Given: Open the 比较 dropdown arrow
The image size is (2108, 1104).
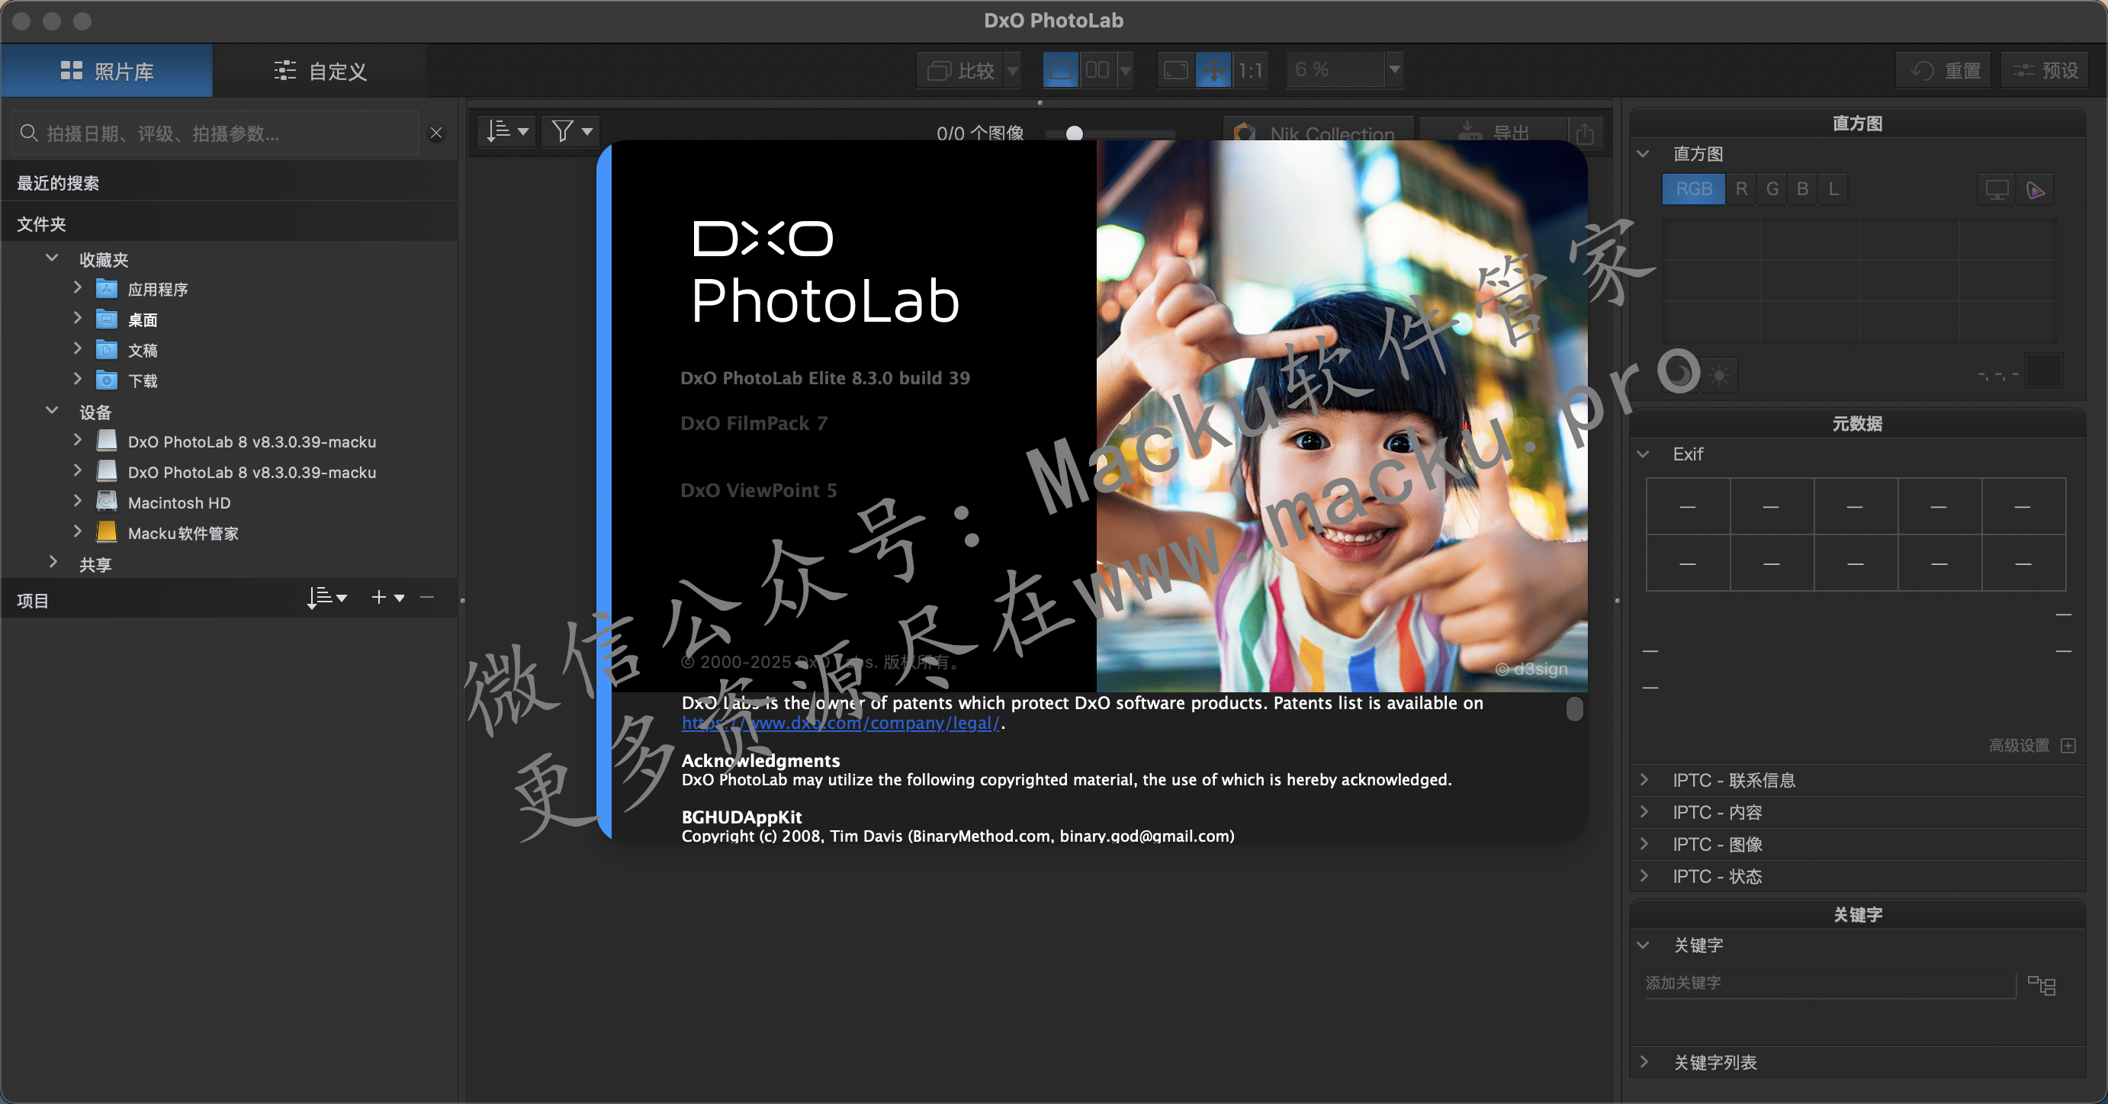Looking at the screenshot, I should [1013, 70].
